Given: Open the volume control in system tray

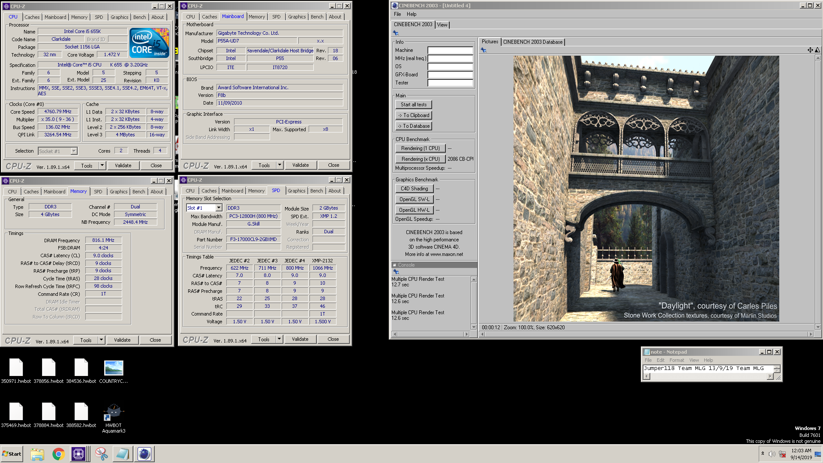Looking at the screenshot, I should click(x=772, y=454).
